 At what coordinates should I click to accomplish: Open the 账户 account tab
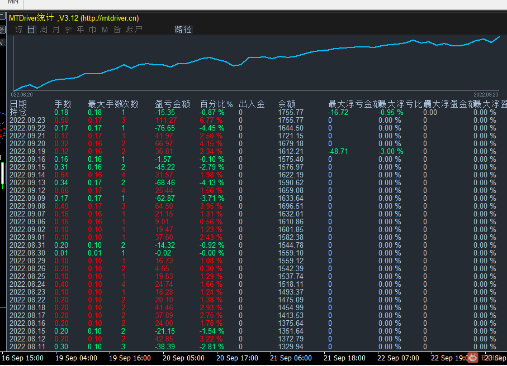134,30
